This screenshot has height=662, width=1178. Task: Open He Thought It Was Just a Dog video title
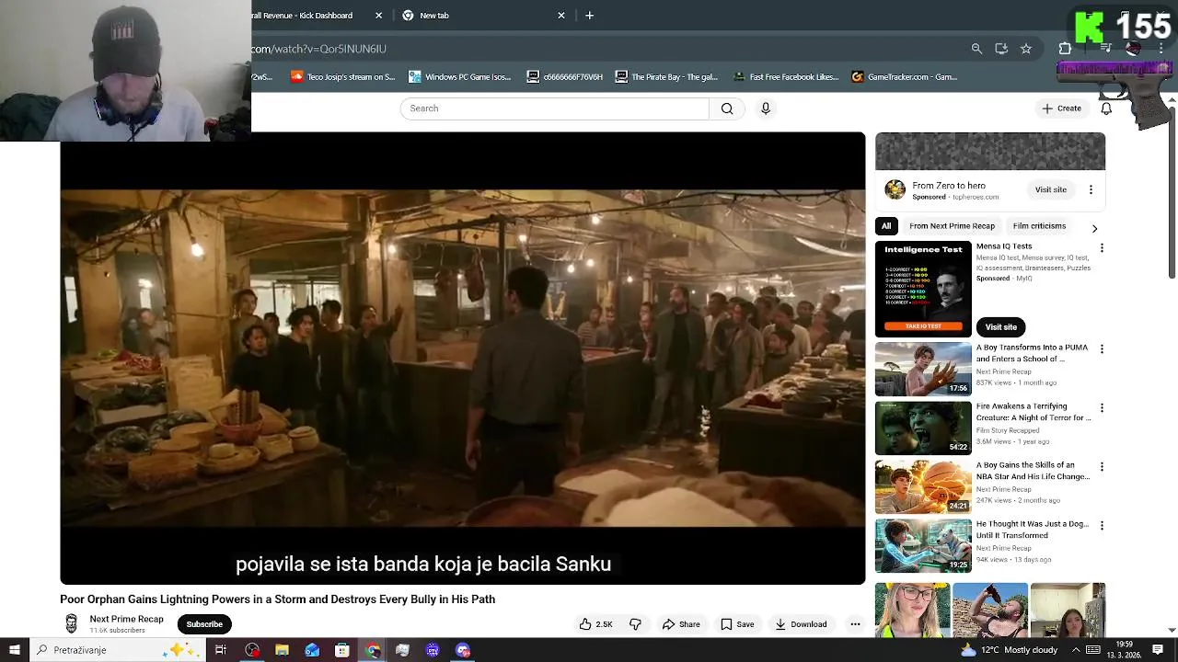(x=1033, y=530)
